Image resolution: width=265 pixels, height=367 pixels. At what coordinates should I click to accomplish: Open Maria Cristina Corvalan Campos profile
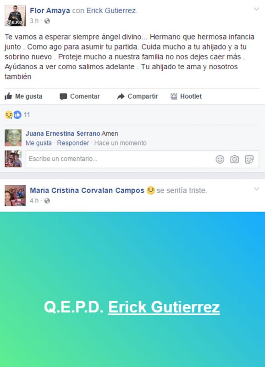[87, 190]
